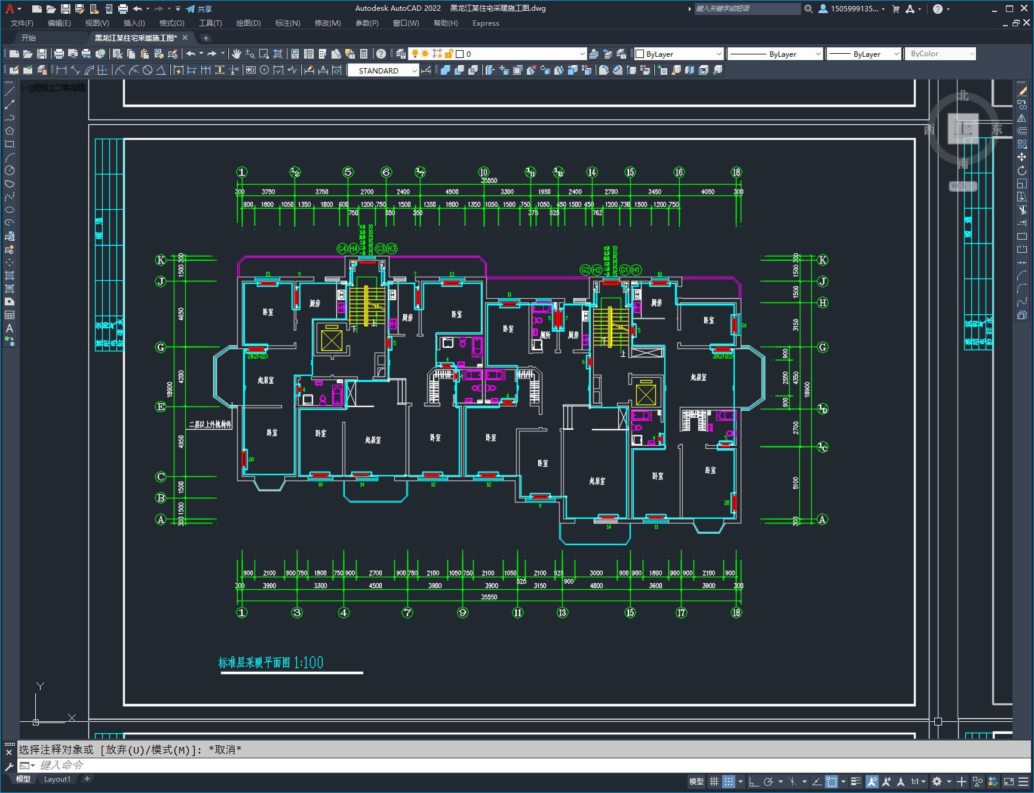
Task: Close the 黑龙江某住宅采暖施工图 drawing tab
Action: tap(185, 38)
